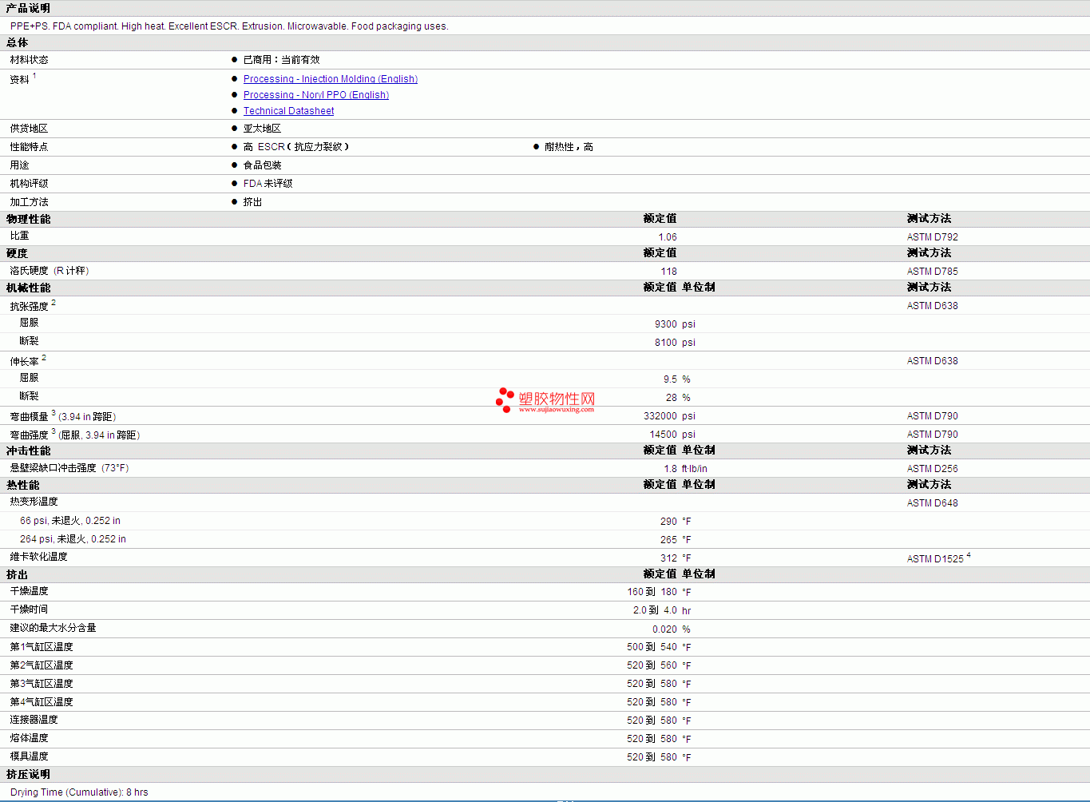Select the "ASTM D256" test method
1090x802 pixels.
pyautogui.click(x=933, y=469)
